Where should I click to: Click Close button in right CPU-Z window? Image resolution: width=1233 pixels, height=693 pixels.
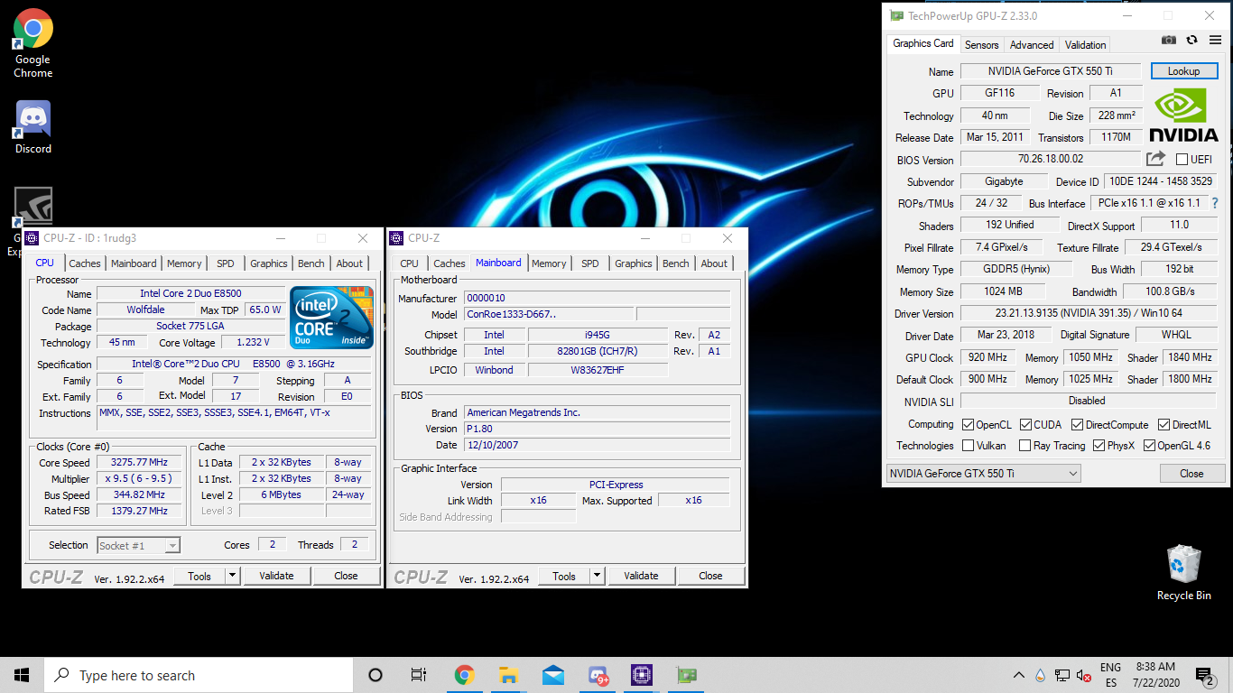point(710,576)
